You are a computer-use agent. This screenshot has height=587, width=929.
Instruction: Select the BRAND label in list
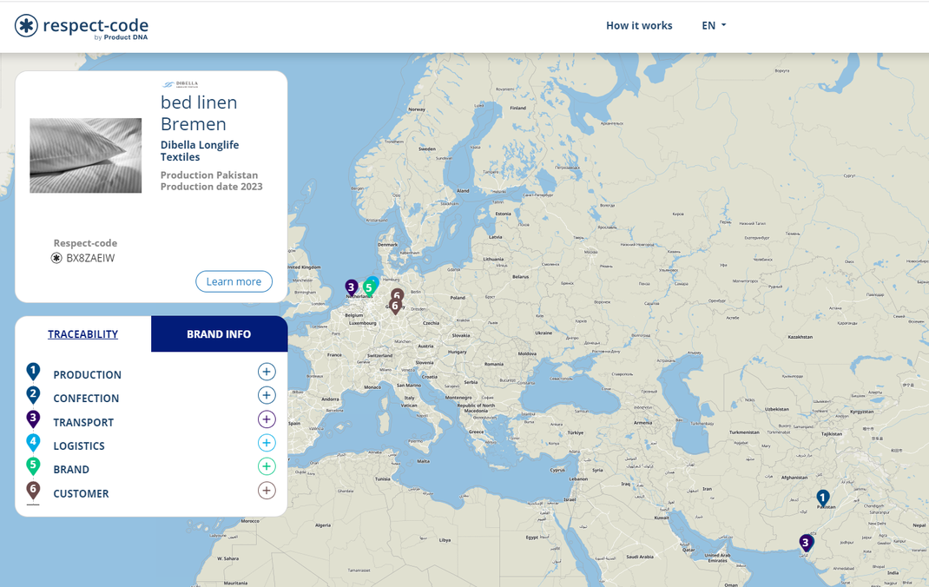(71, 470)
